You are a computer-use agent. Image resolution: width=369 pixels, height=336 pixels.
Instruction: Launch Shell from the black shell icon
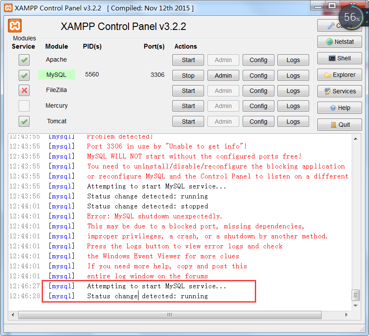click(x=339, y=58)
